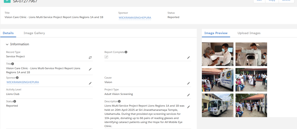Edit Report Complete pencil icon
The height and width of the screenshot is (129, 297).
(x=189, y=57)
